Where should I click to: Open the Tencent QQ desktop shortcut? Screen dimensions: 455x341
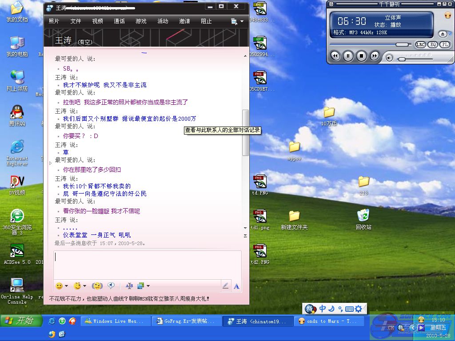(17, 115)
